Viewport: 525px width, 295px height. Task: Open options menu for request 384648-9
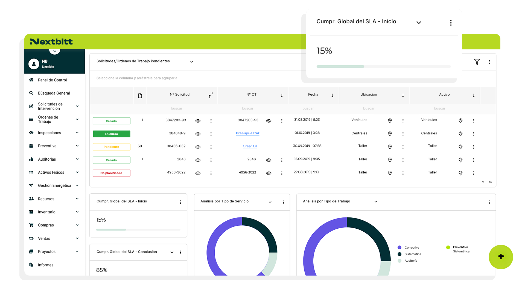(x=211, y=134)
